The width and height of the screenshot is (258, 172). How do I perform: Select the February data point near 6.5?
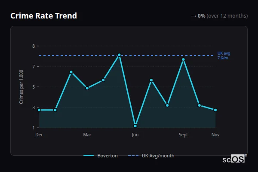pos(71,72)
